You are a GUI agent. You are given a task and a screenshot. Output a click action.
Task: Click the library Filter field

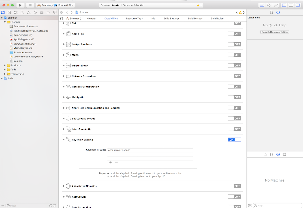point(277,206)
